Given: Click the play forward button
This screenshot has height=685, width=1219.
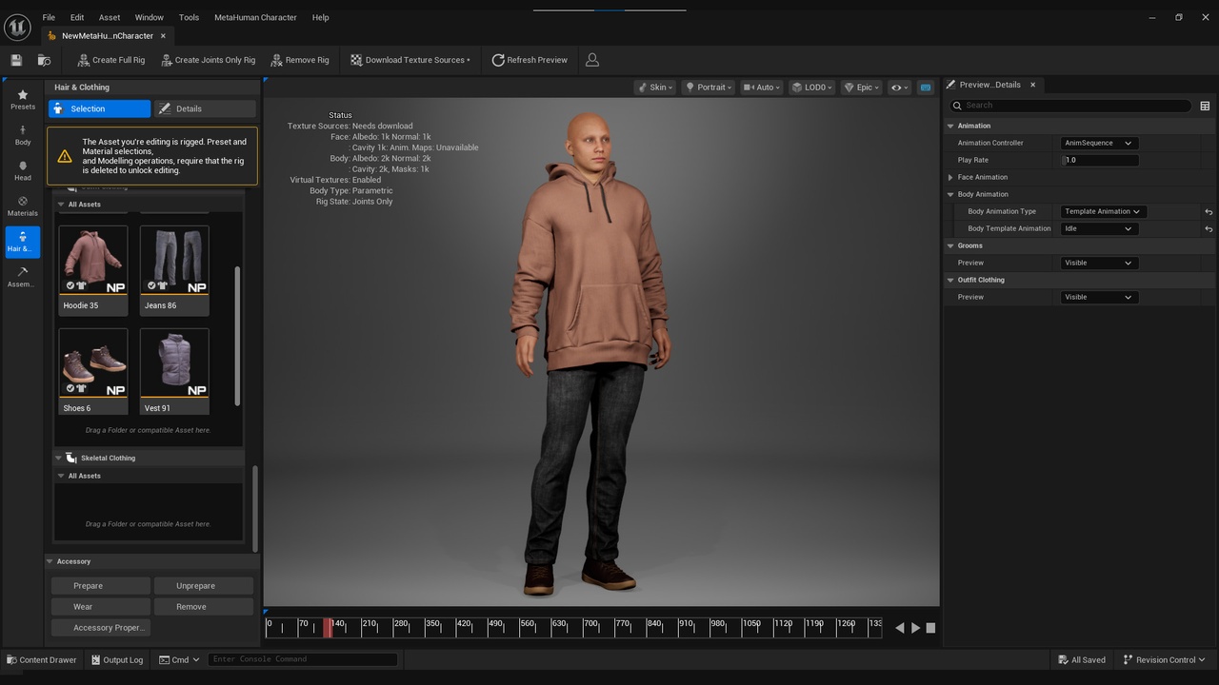Looking at the screenshot, I should coord(916,628).
